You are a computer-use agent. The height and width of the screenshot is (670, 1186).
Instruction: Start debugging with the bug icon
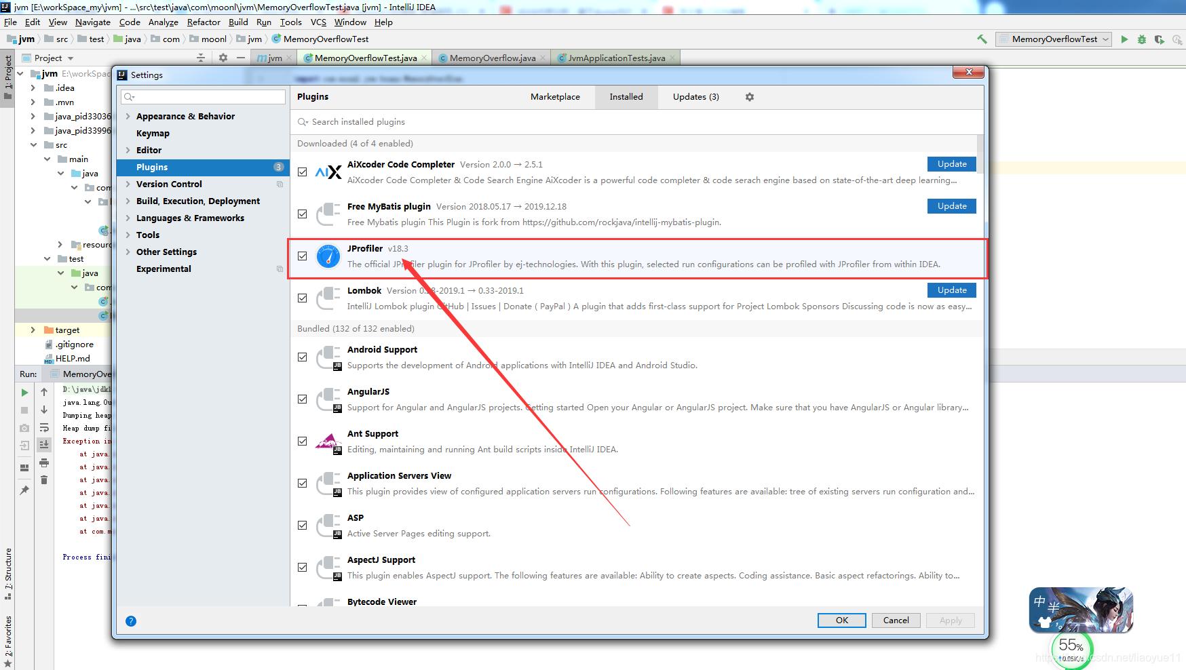pos(1142,39)
